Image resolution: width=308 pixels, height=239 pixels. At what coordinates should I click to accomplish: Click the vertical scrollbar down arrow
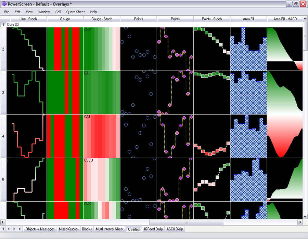305,216
